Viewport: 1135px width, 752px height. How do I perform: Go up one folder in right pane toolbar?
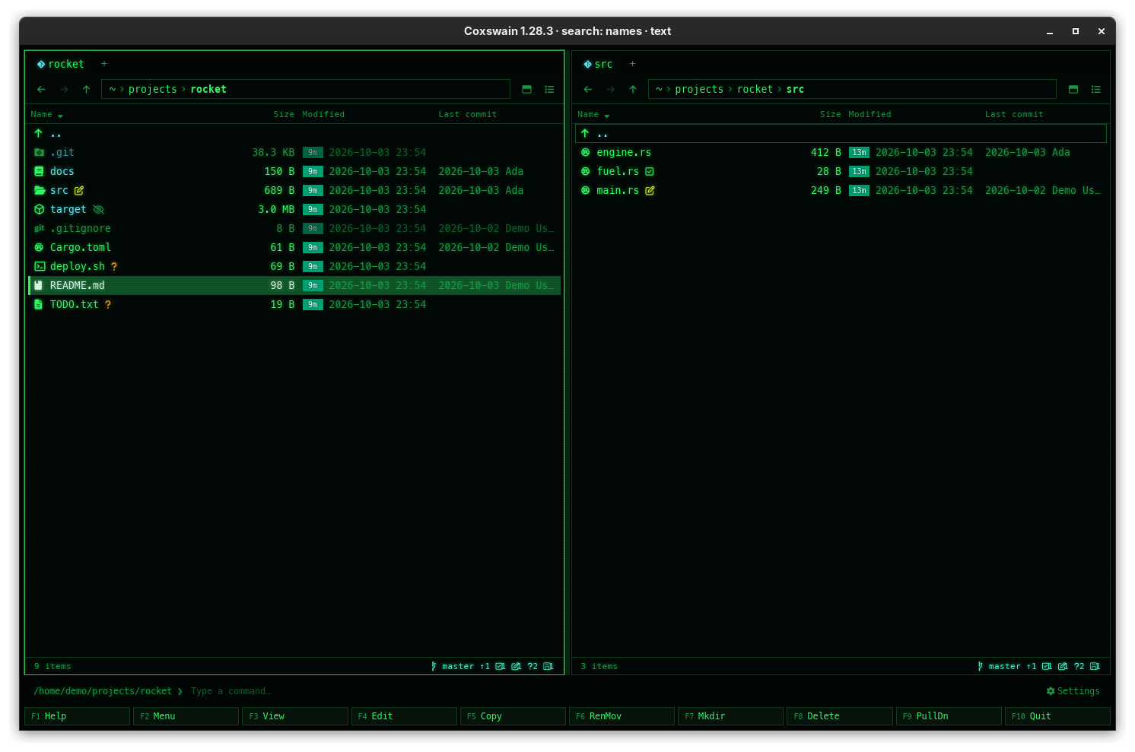633,90
